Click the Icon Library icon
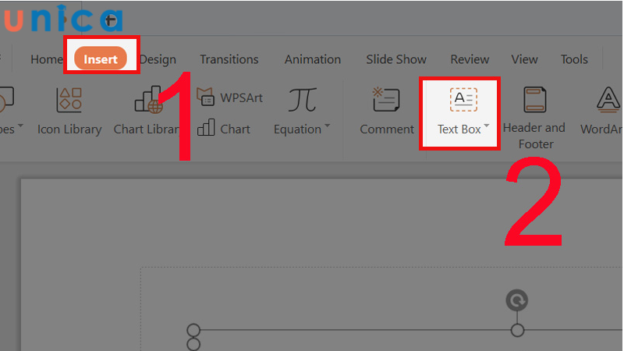 tap(69, 100)
